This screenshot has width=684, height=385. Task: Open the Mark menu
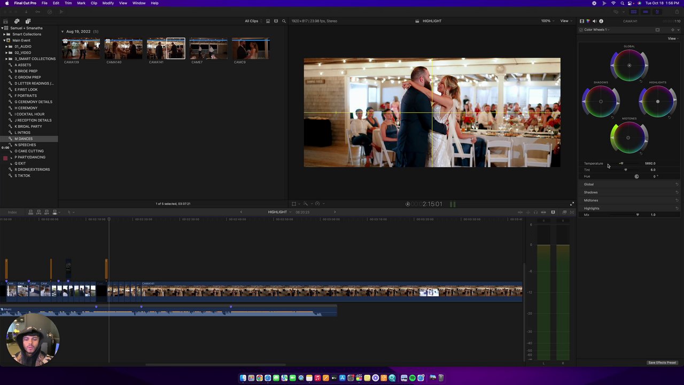click(x=81, y=3)
